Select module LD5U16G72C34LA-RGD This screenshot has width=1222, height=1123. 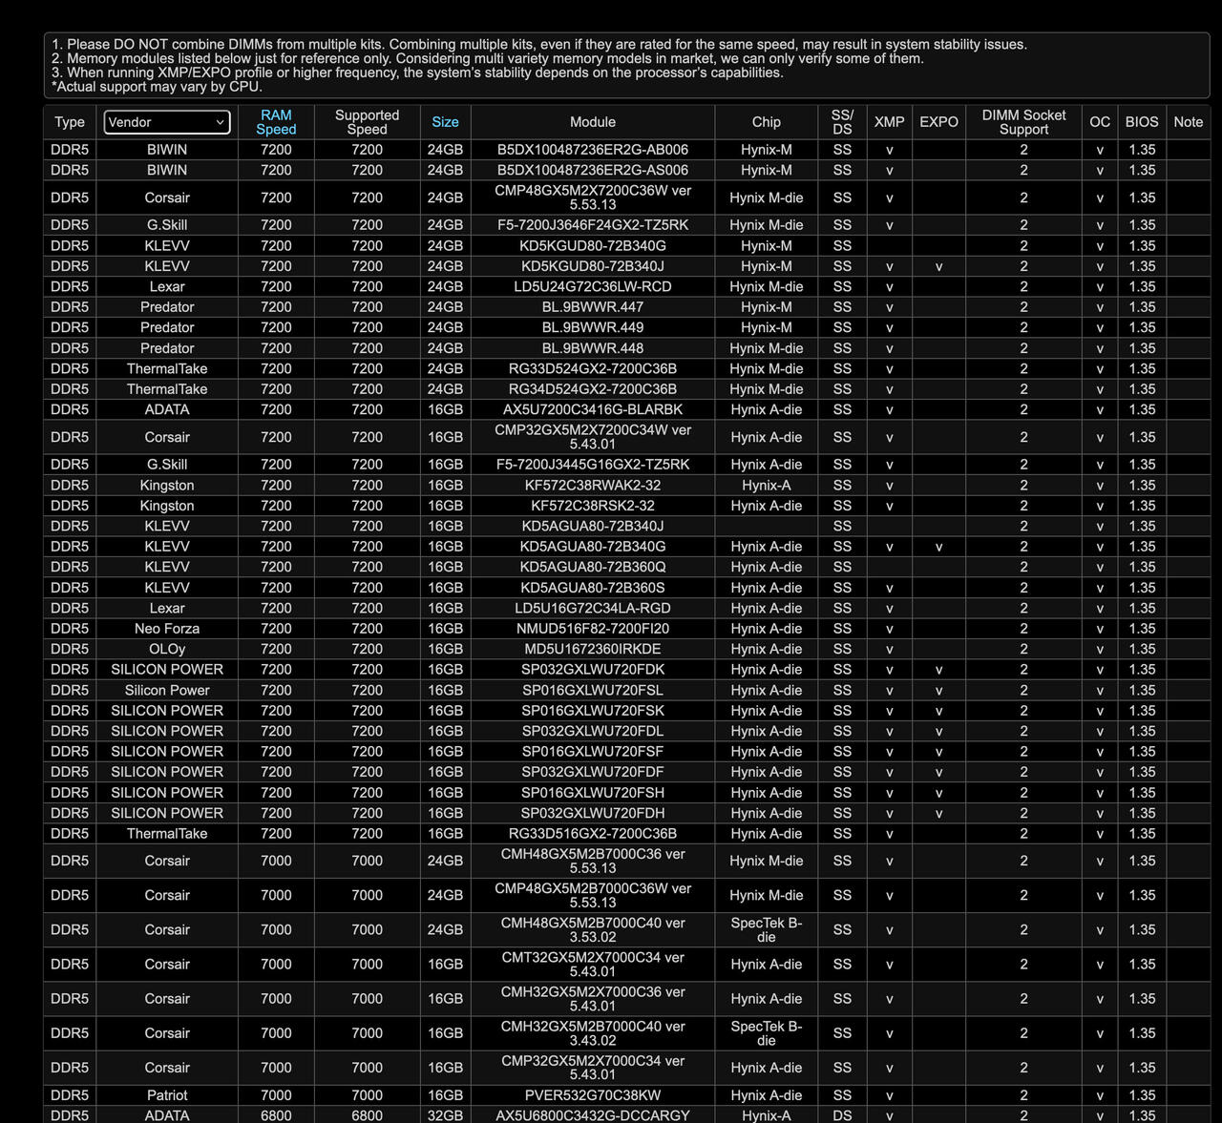click(x=593, y=608)
